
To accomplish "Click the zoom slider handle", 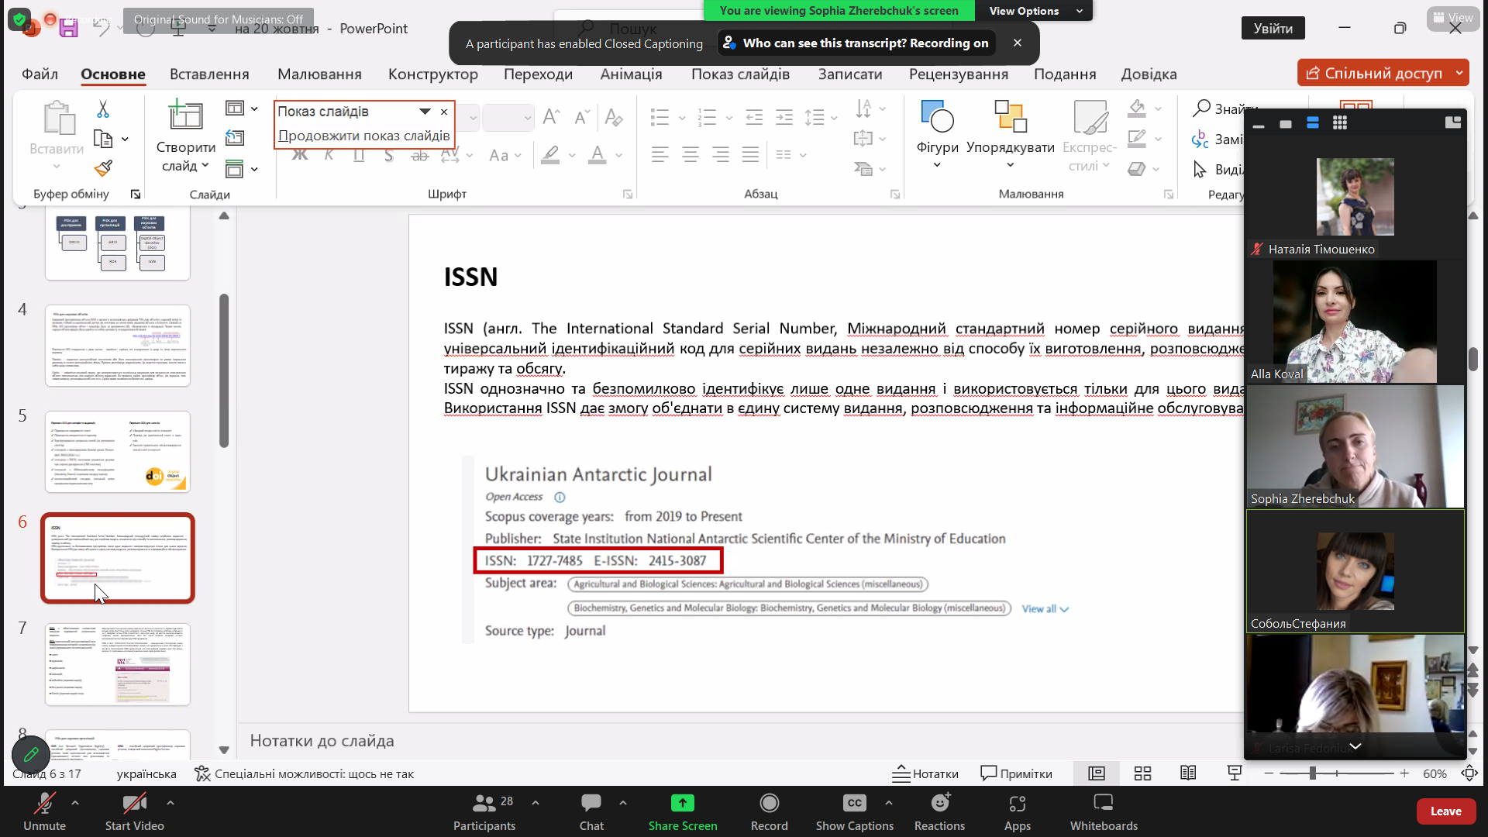I will click(x=1313, y=773).
